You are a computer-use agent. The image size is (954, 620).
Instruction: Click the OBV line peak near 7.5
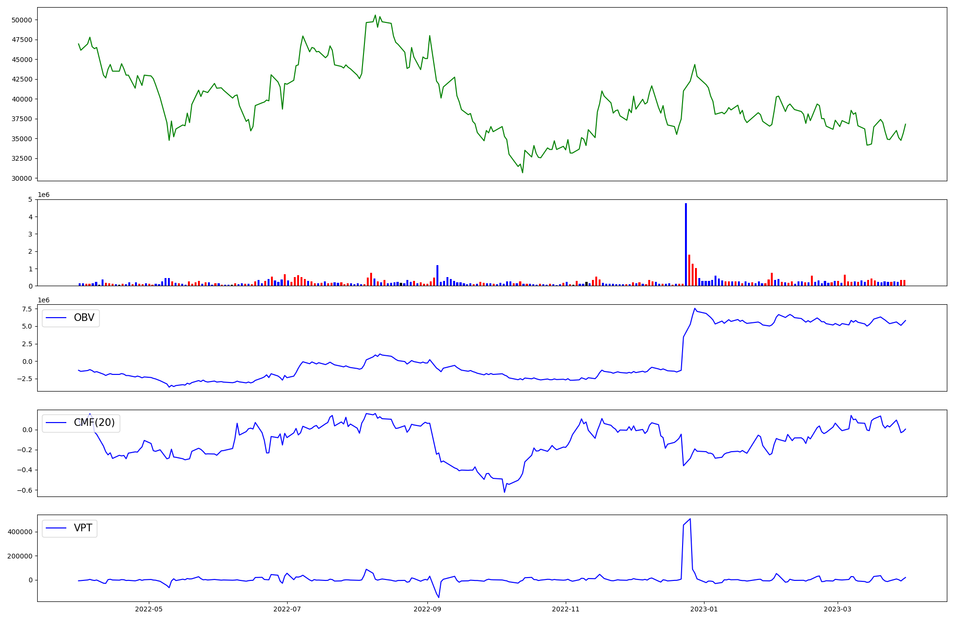coord(695,308)
